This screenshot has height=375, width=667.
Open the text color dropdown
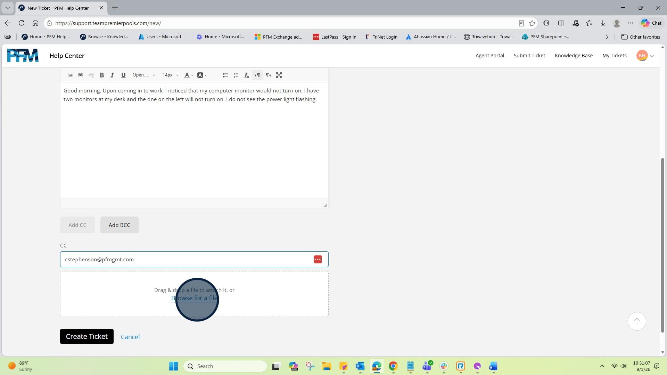tap(189, 75)
